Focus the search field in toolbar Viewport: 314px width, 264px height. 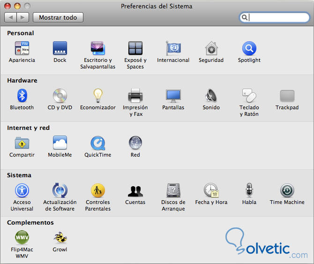tap(275, 17)
